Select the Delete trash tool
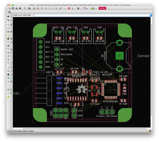Screen dimensions: 159x142 [x=8, y=39]
